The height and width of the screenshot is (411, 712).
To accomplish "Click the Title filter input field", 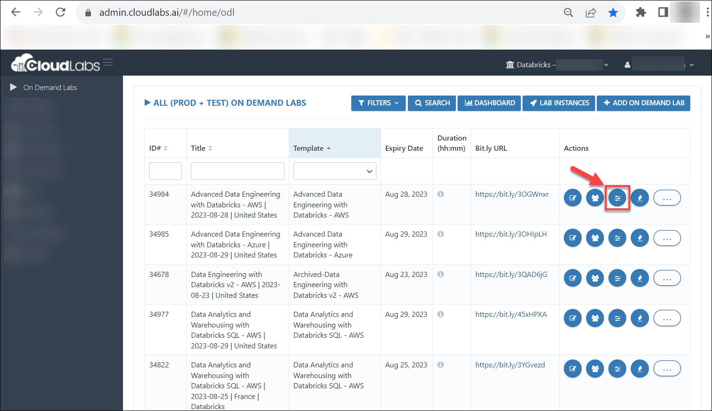I will pos(238,171).
